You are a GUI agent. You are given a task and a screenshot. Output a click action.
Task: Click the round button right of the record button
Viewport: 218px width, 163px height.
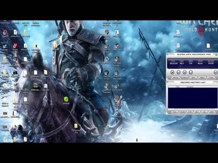click(178, 72)
